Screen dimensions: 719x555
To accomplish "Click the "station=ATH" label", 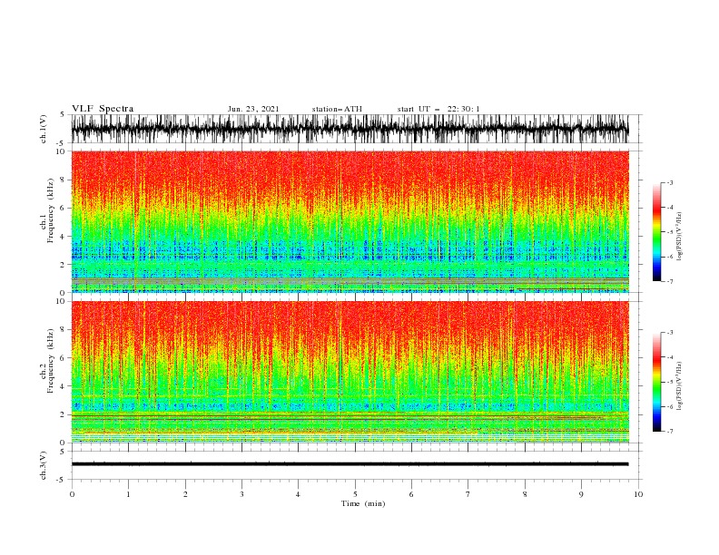I will click(x=337, y=109).
